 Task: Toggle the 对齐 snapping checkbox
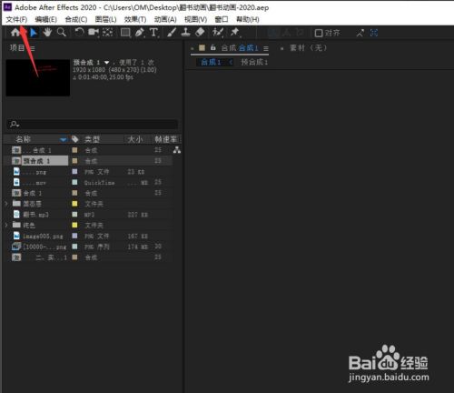click(319, 33)
